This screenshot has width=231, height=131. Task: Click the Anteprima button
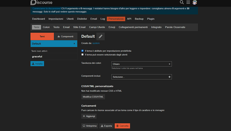coord(90,126)
